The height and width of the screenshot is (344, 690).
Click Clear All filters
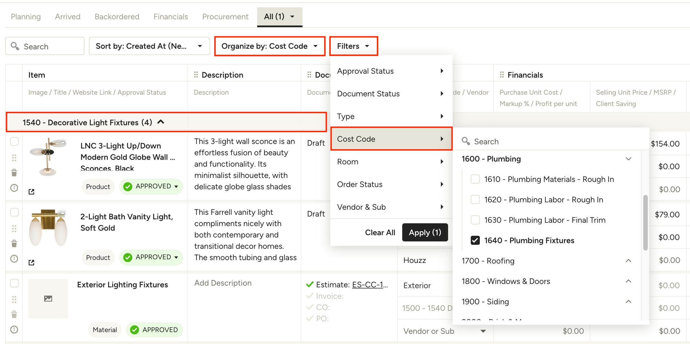point(380,232)
